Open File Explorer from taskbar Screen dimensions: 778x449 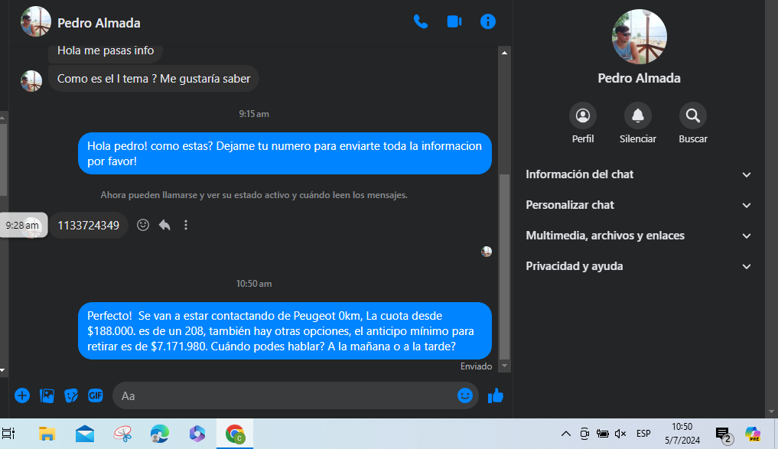[47, 434]
